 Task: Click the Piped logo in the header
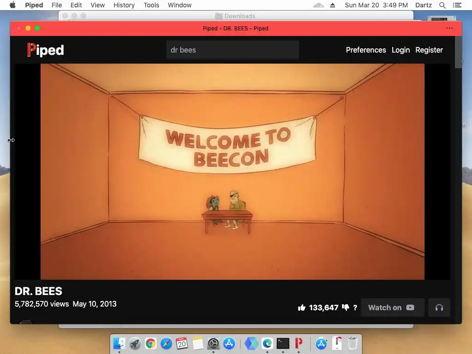(45, 50)
